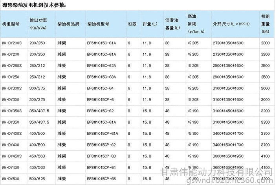Image resolution: width=275 pixels, height=185 pixels.
Task: Select dimensions 2900*1350*1600 in WN-DY250 row
Action: coord(228,77)
